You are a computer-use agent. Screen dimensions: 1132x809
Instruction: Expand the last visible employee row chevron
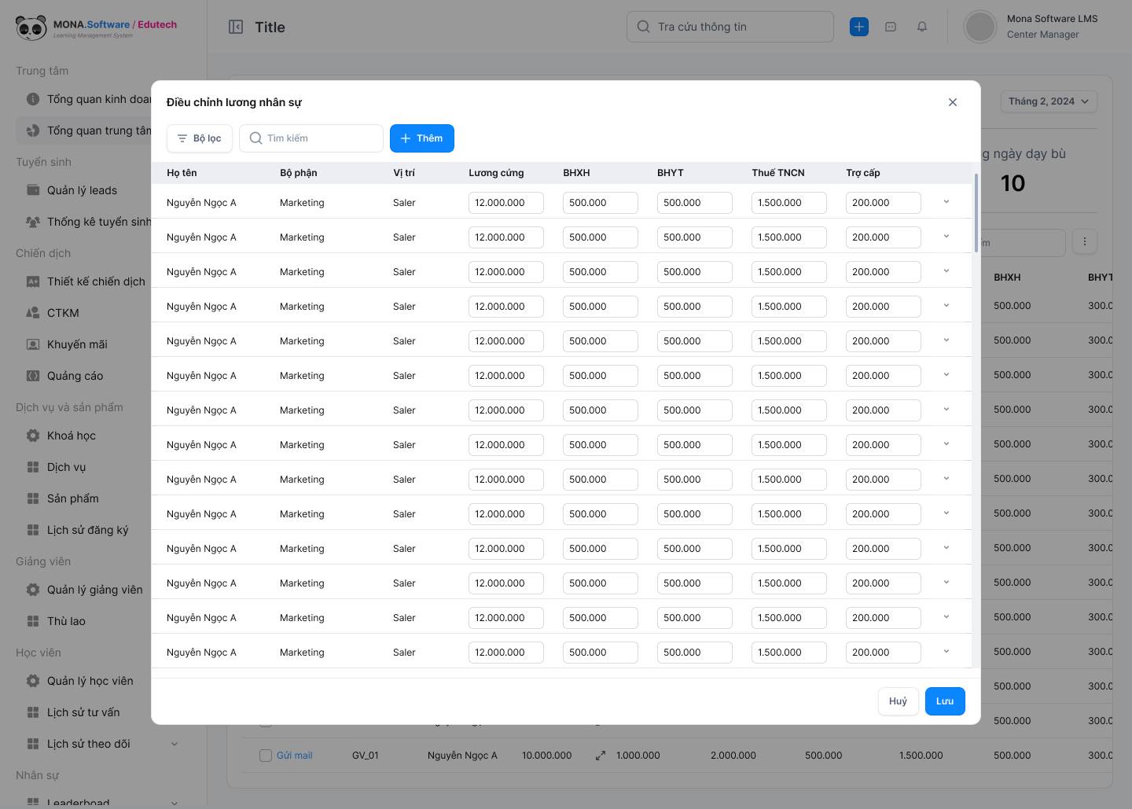point(946,652)
